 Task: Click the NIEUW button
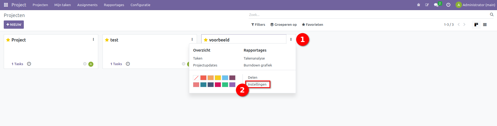tap(14, 25)
